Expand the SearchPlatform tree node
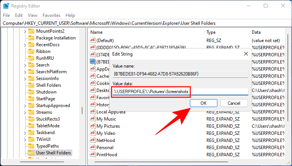 tap(25, 72)
